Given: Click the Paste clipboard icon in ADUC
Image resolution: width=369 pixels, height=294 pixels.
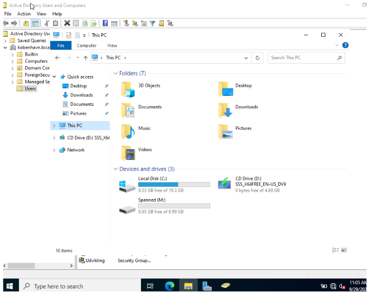Looking at the screenshot, I should click(x=55, y=23).
